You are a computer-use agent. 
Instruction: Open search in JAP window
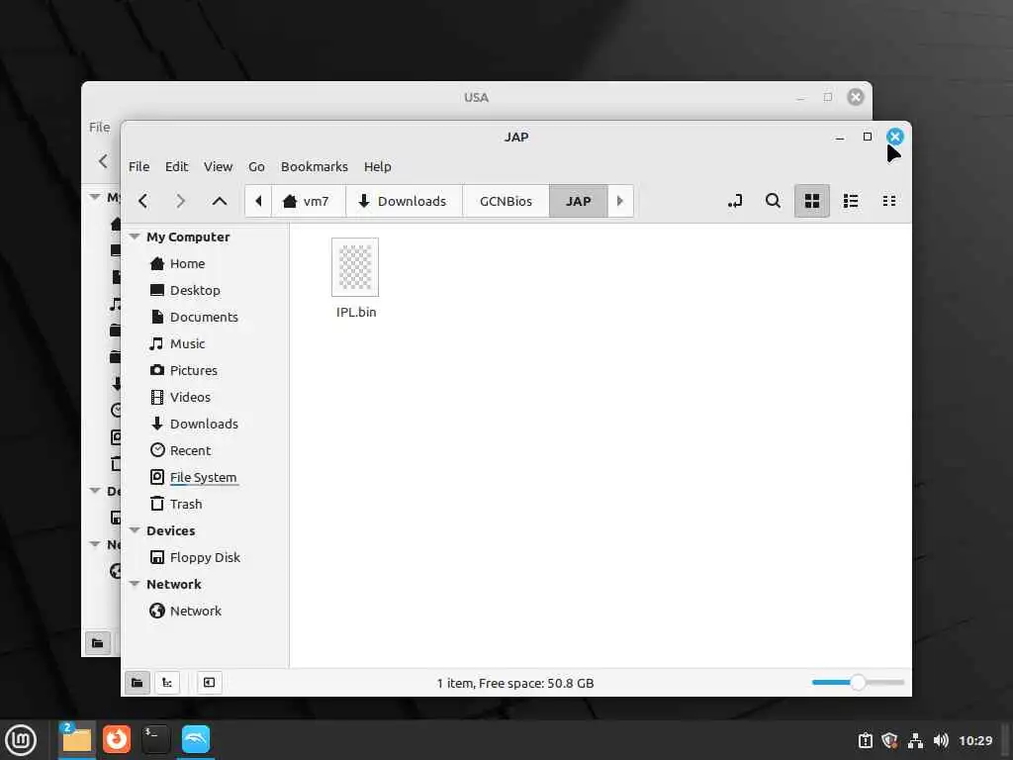[773, 201]
